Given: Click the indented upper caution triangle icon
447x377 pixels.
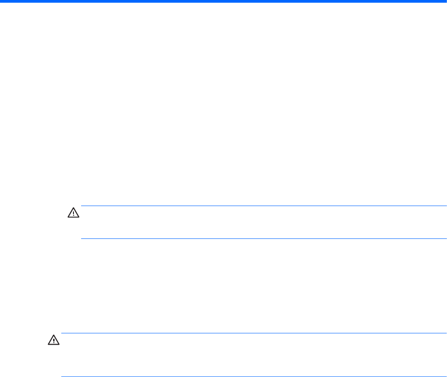Looking at the screenshot, I should [x=73, y=212].
